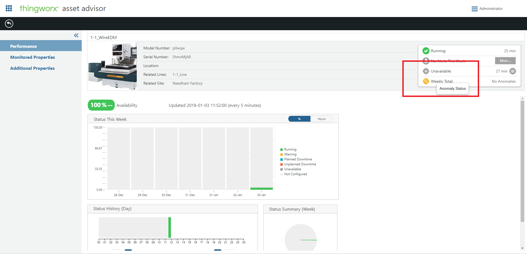This screenshot has height=254, width=527.
Task: Select the 28-Dec bar in chart
Action: pos(119,158)
